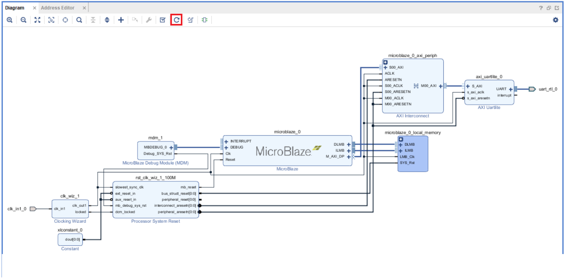Expand the DLMB pin on microblaze_0_local_memory
Image resolution: width=565 pixels, height=278 pixels.
(x=401, y=144)
